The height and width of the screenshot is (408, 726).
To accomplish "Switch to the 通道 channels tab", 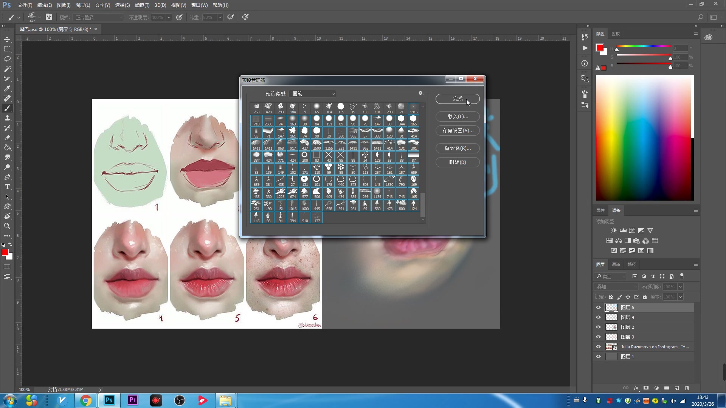I will coord(616,264).
